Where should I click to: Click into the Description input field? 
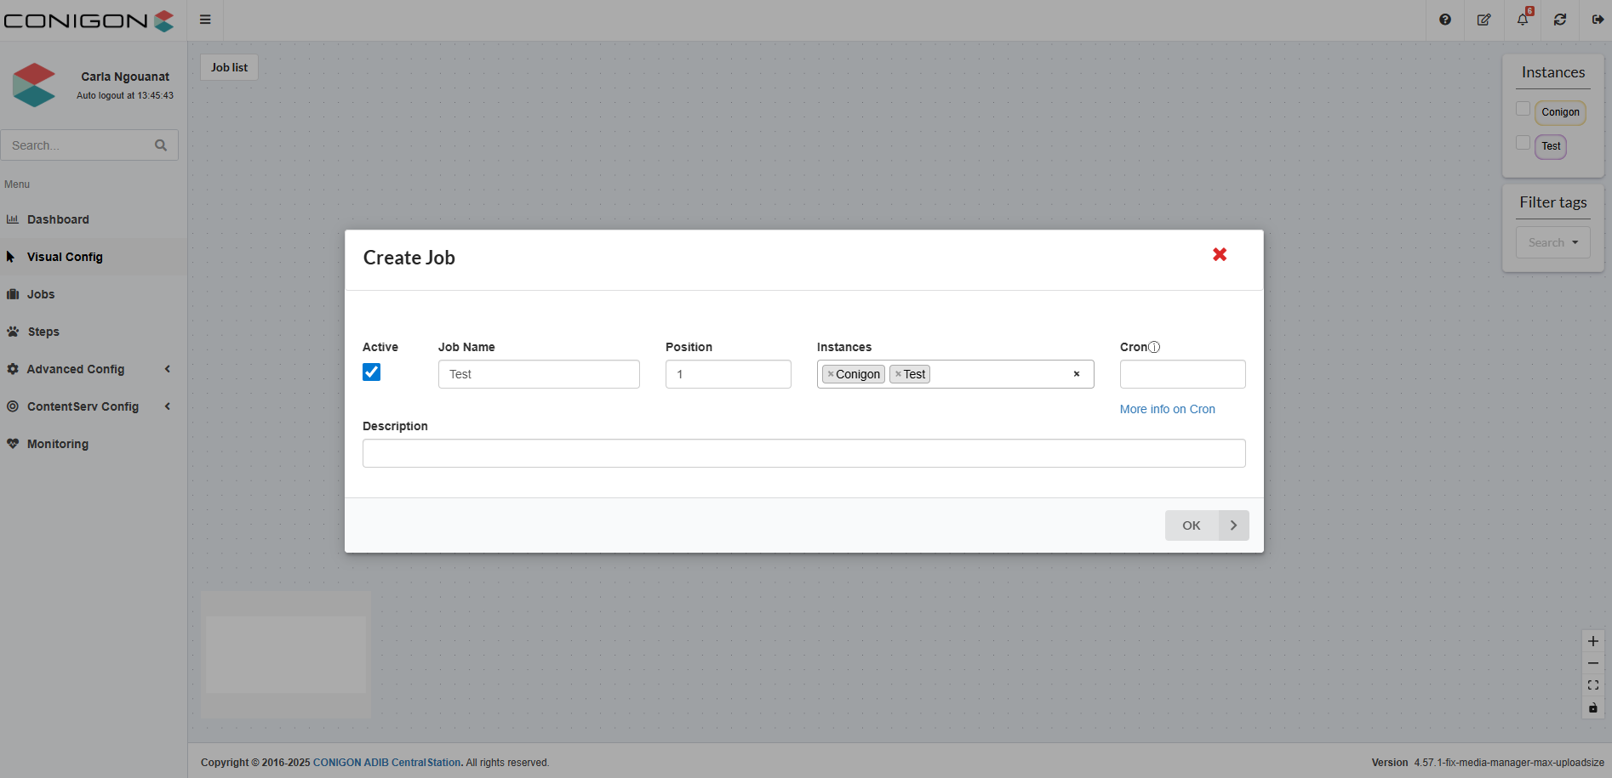803,453
